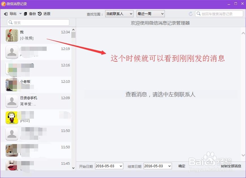Open the 当前联系人 search scope dropdown

(x=119, y=14)
